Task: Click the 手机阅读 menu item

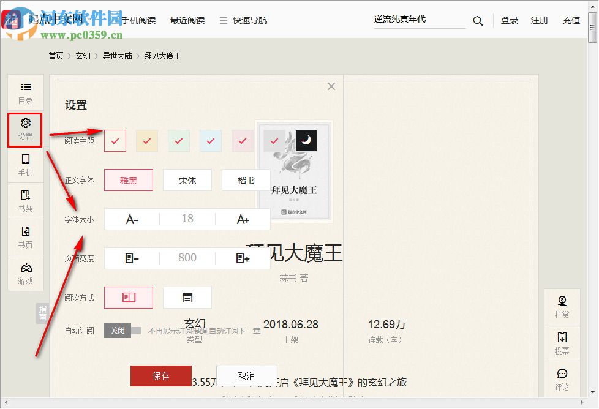Action: pyautogui.click(x=140, y=20)
